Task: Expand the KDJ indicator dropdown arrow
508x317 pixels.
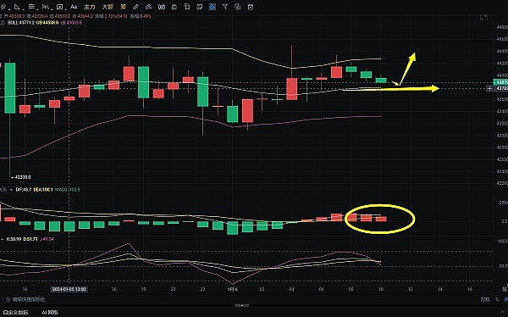Action: [3, 239]
